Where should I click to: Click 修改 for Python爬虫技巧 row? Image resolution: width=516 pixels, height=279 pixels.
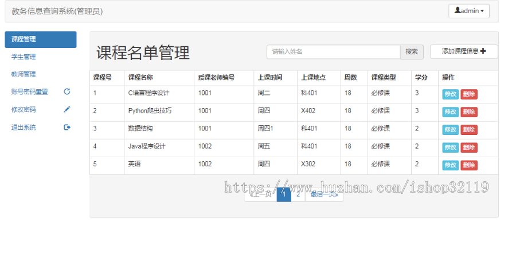(450, 112)
